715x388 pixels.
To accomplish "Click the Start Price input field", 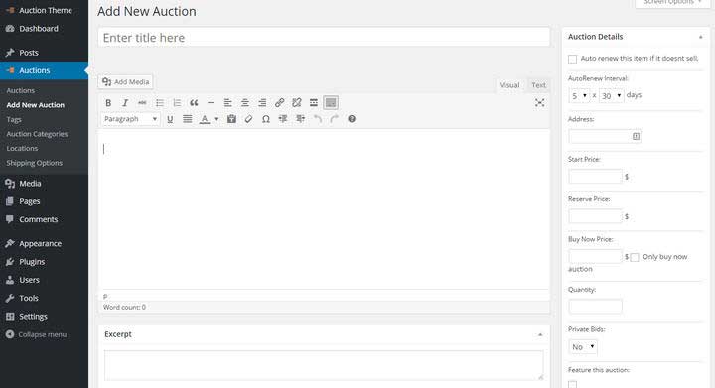I will pyautogui.click(x=595, y=177).
